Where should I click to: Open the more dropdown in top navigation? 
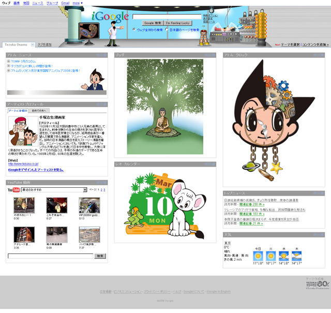click(x=78, y=3)
